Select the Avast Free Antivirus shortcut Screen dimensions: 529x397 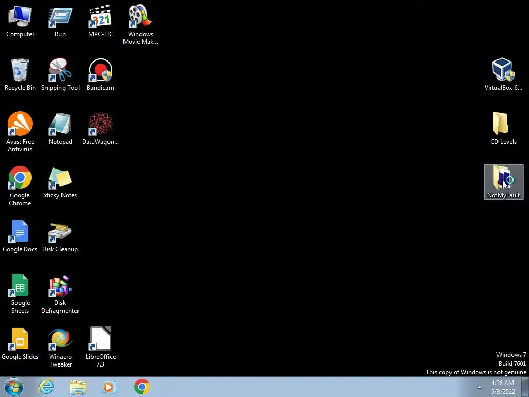point(20,132)
